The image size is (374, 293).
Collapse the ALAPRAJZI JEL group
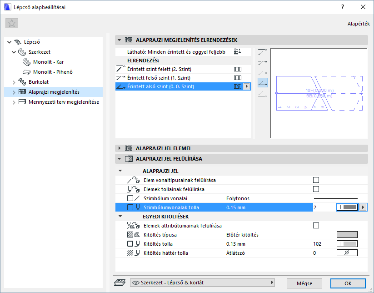[120, 171]
